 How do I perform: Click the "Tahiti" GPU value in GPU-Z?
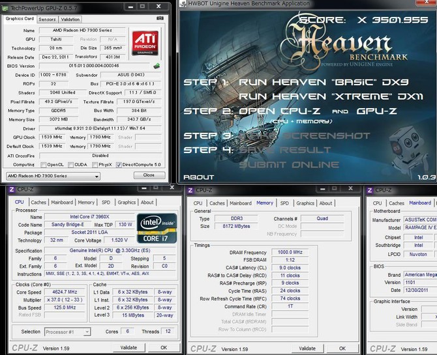(56, 39)
